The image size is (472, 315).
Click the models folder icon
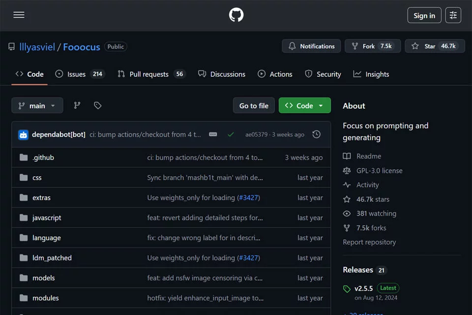[24, 278]
